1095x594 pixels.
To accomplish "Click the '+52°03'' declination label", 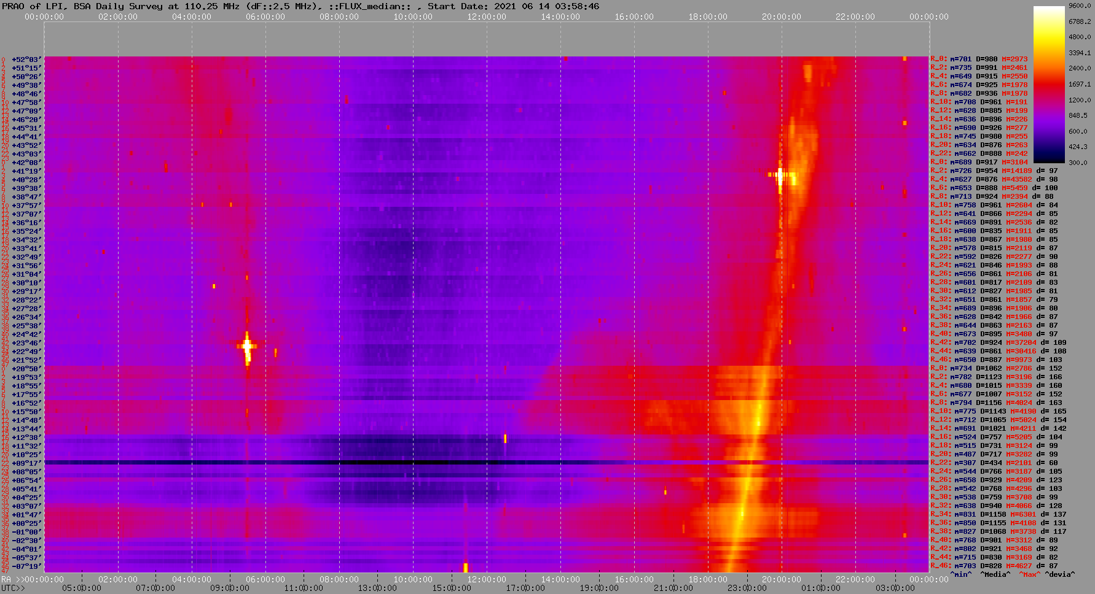I will 26,60.
